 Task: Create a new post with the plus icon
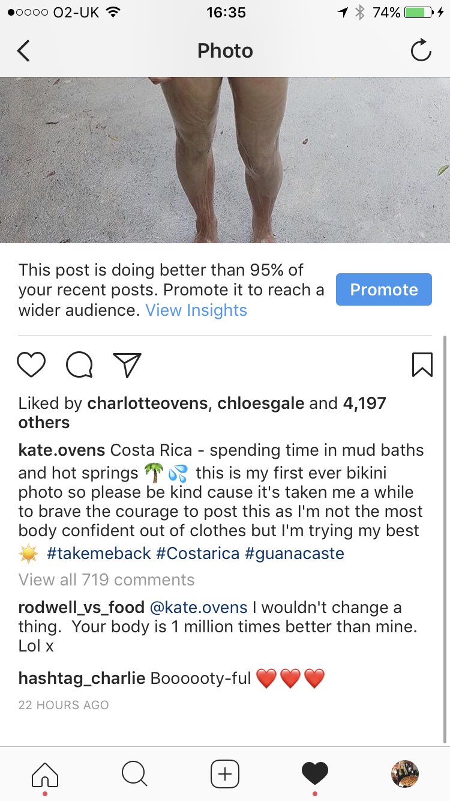click(x=224, y=773)
